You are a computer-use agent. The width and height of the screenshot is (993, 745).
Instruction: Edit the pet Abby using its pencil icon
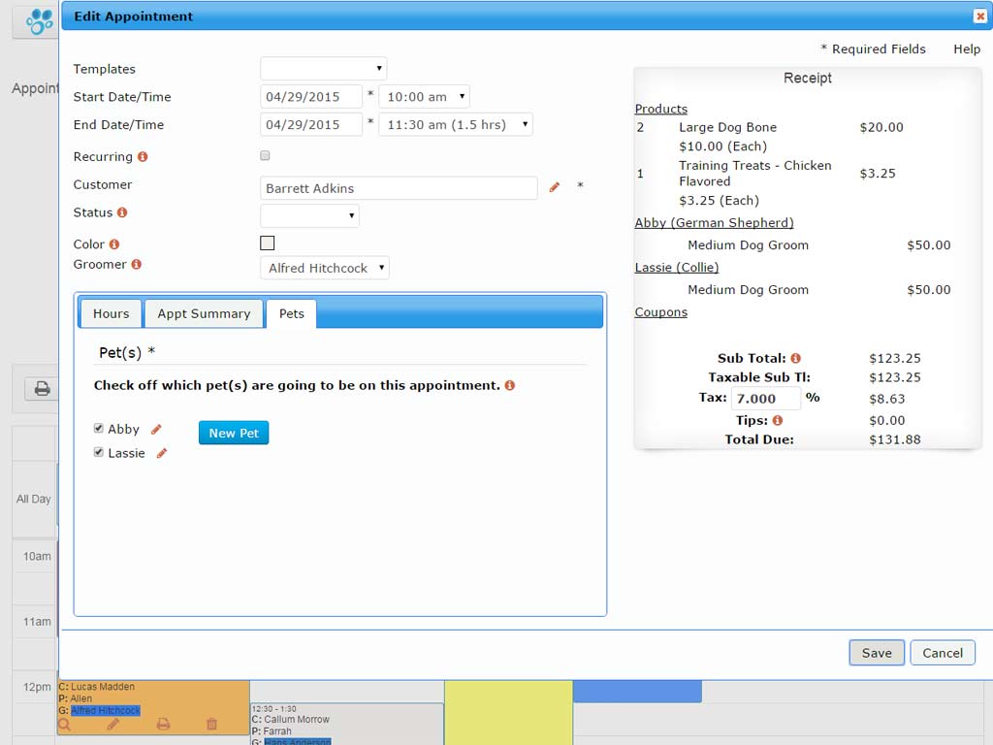click(157, 427)
